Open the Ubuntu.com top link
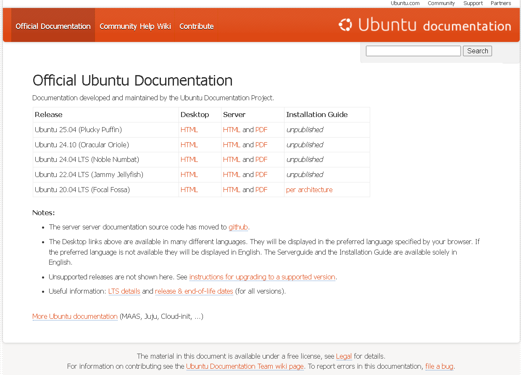Viewport: 521px width, 375px height. (x=405, y=3)
